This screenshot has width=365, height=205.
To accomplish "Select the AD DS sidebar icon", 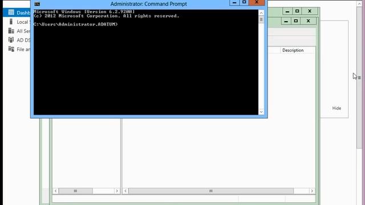I will click(x=11, y=40).
